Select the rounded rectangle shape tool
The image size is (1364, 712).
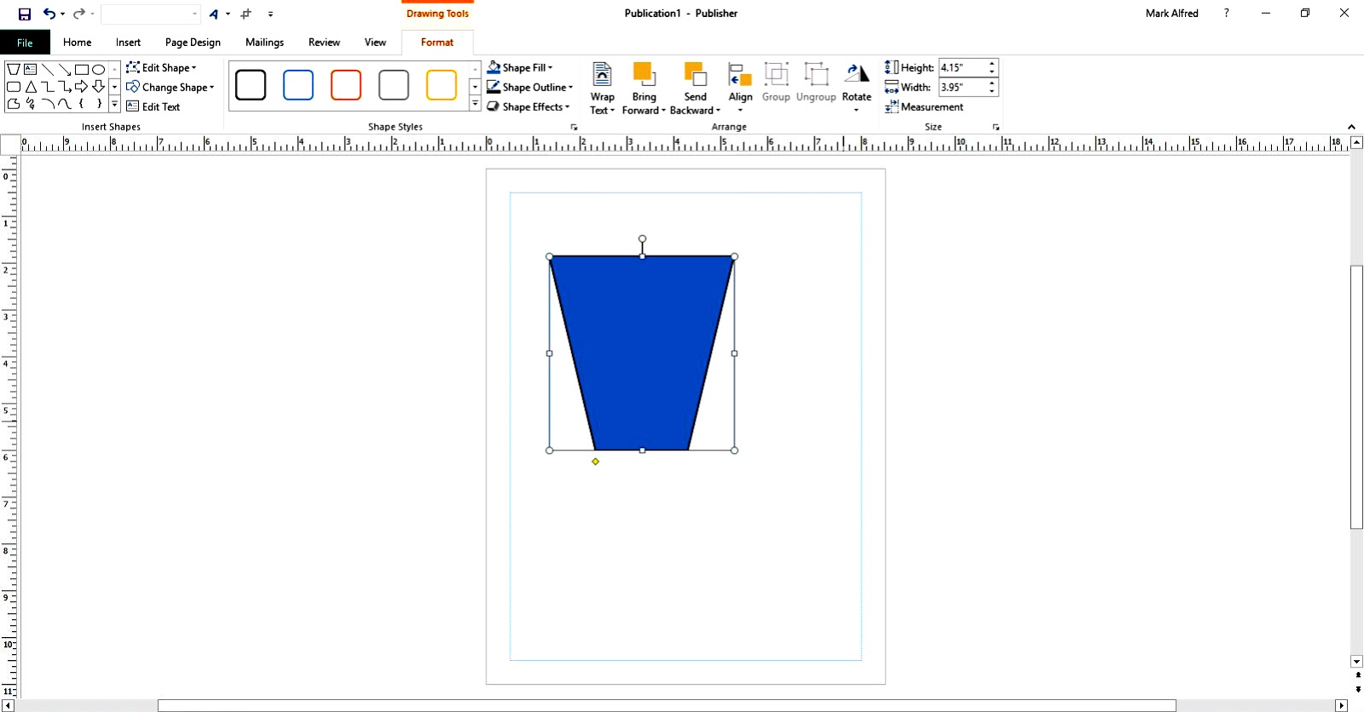pos(14,87)
